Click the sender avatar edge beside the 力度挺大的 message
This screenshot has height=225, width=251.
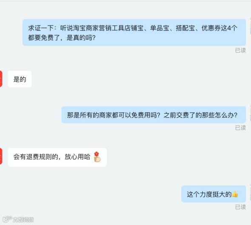(250, 192)
